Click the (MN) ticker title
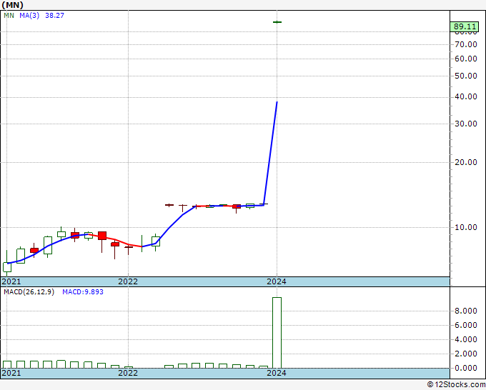The height and width of the screenshot is (390, 486). pos(12,5)
